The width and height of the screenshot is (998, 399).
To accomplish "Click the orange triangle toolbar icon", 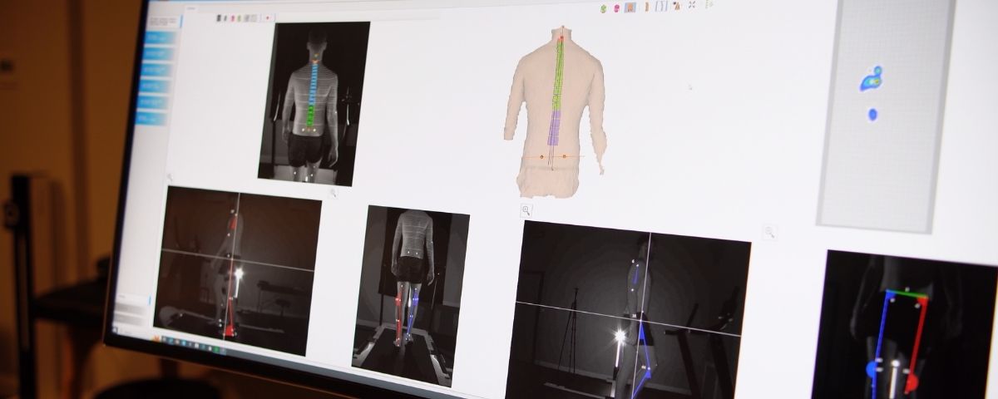I will coord(677,7).
